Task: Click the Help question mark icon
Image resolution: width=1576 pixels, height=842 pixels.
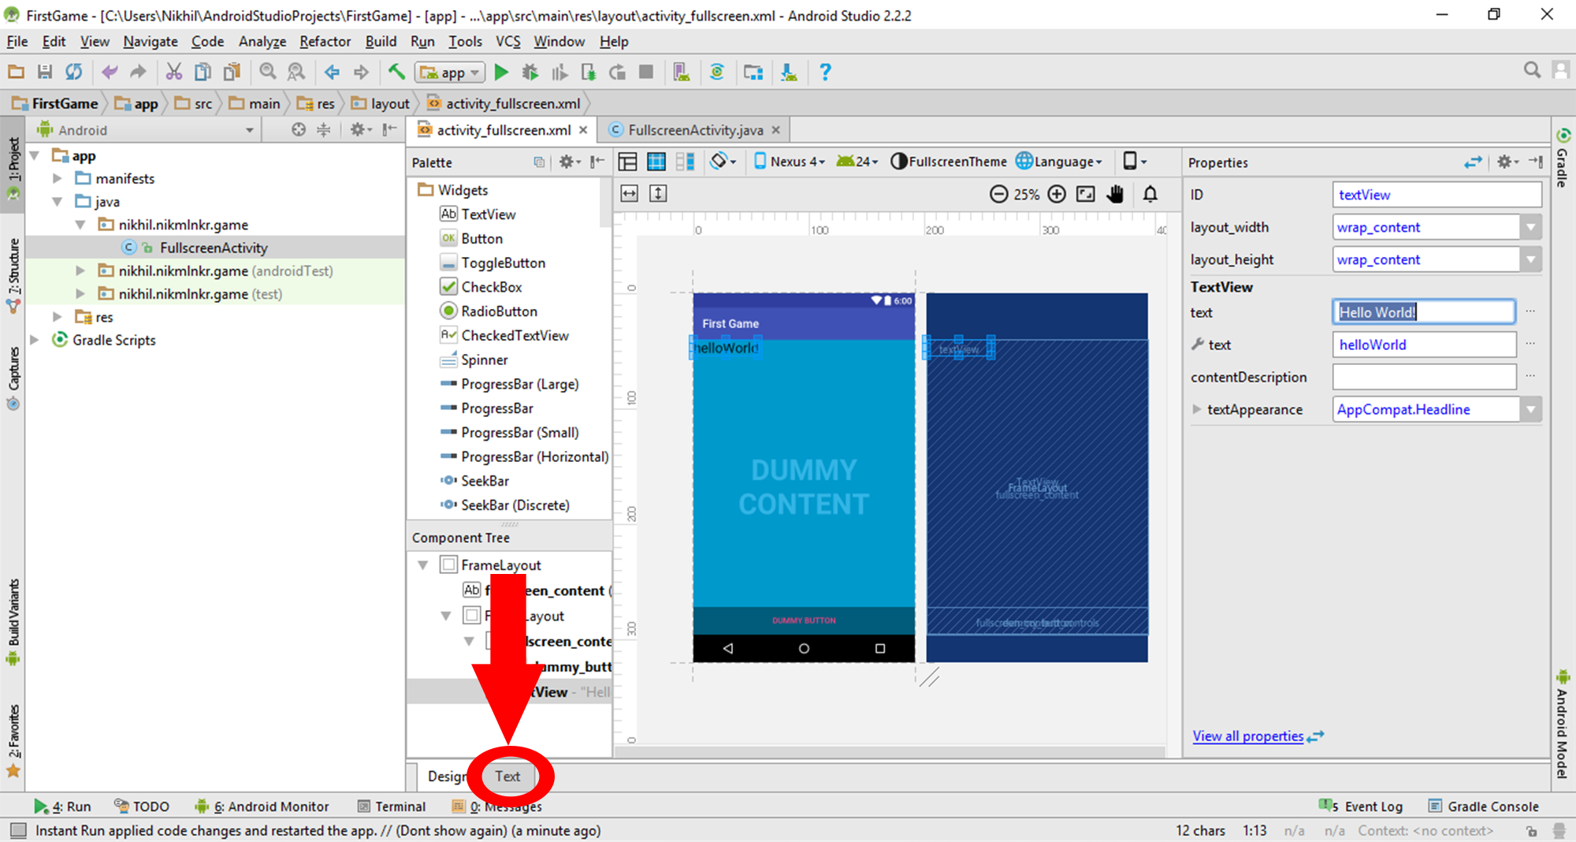Action: (825, 73)
